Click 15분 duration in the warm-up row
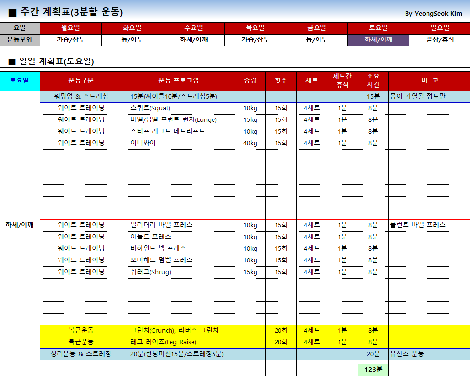 point(373,97)
